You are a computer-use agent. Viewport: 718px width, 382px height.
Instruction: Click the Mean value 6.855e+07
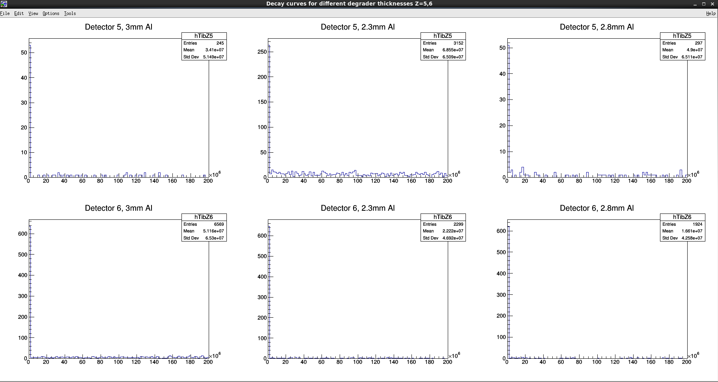[x=453, y=50]
